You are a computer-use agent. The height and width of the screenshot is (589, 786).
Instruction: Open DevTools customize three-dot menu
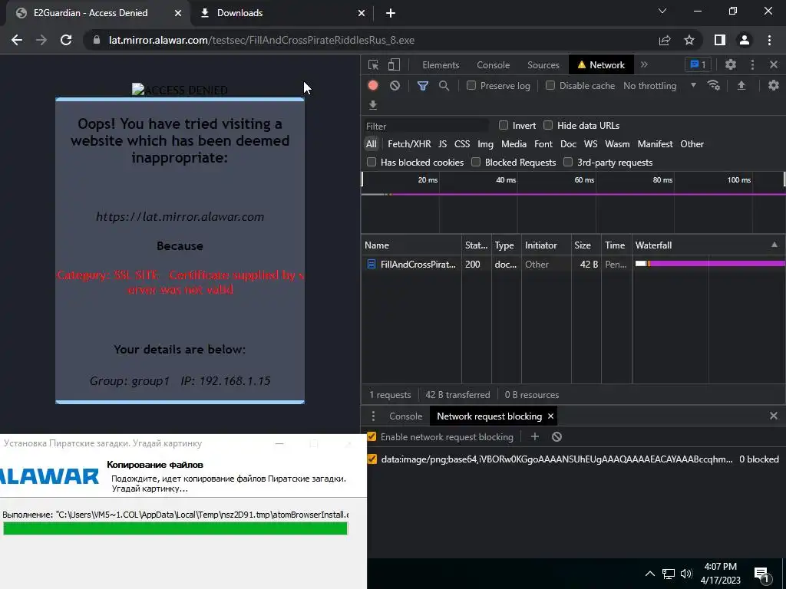[752, 64]
